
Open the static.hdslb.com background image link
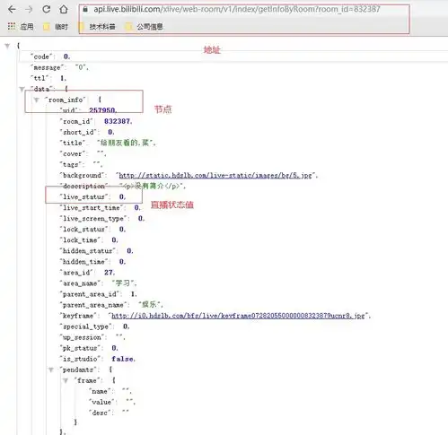click(x=215, y=176)
